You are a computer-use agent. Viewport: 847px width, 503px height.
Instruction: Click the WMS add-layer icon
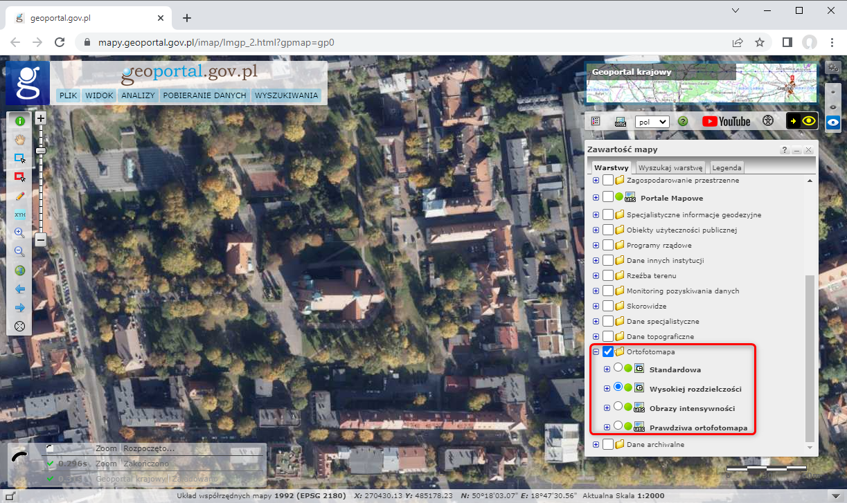tap(621, 122)
